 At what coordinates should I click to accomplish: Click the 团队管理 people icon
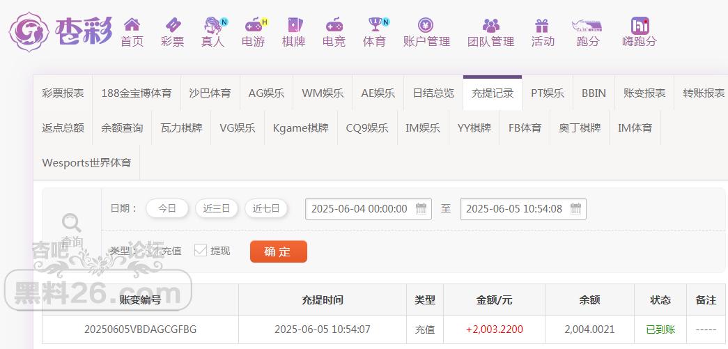pos(490,25)
